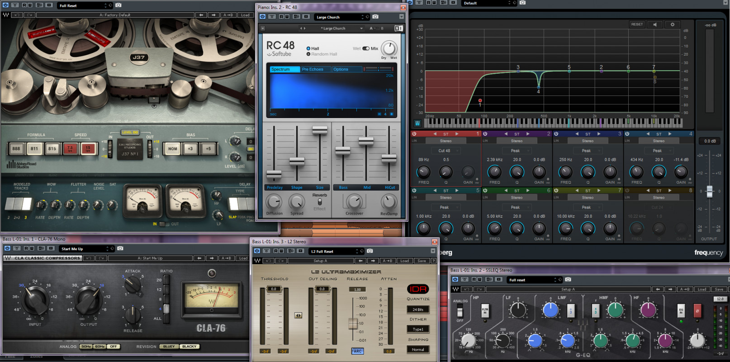Select 50Hz analog option on CLA-76
730x362 pixels.
[x=86, y=347]
